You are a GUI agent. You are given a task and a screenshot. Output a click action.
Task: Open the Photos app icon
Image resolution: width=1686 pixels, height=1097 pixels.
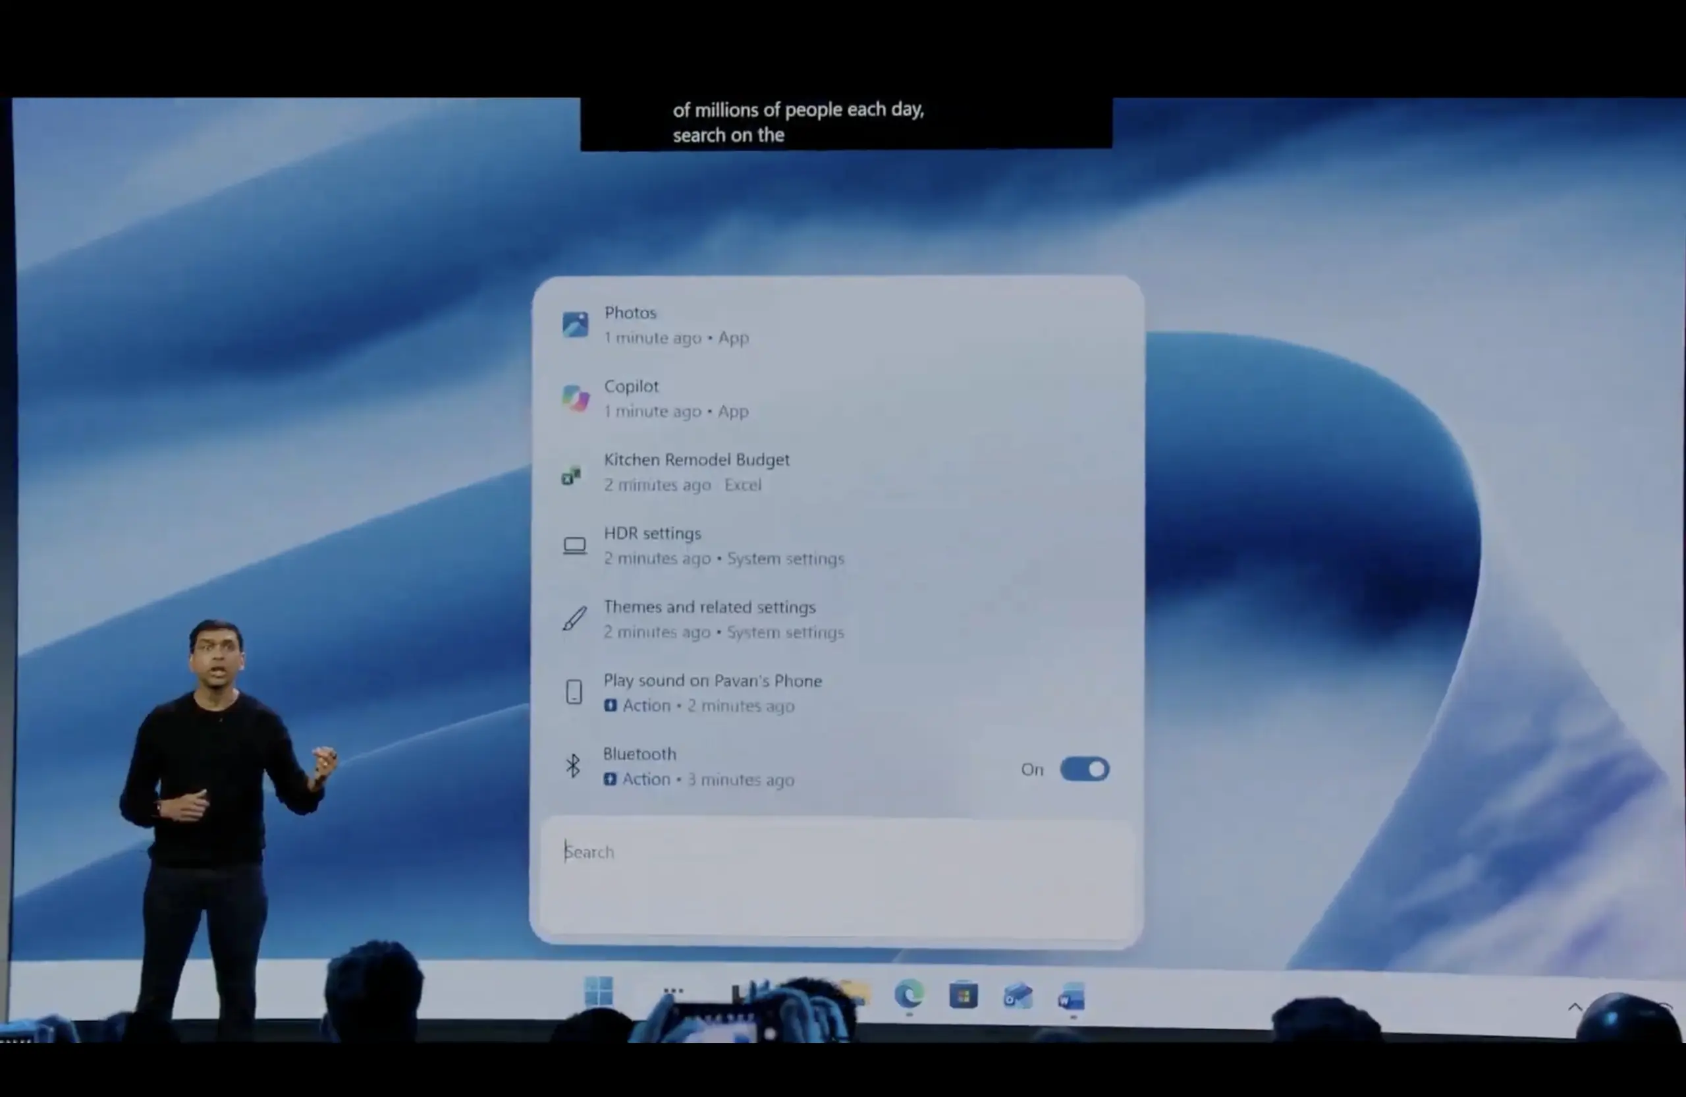(575, 325)
